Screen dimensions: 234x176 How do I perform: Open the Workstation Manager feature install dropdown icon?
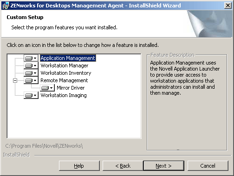coord(31,65)
